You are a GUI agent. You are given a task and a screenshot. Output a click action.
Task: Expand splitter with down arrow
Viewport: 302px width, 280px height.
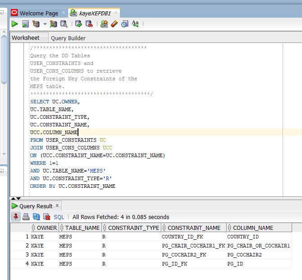[x=18, y=198]
